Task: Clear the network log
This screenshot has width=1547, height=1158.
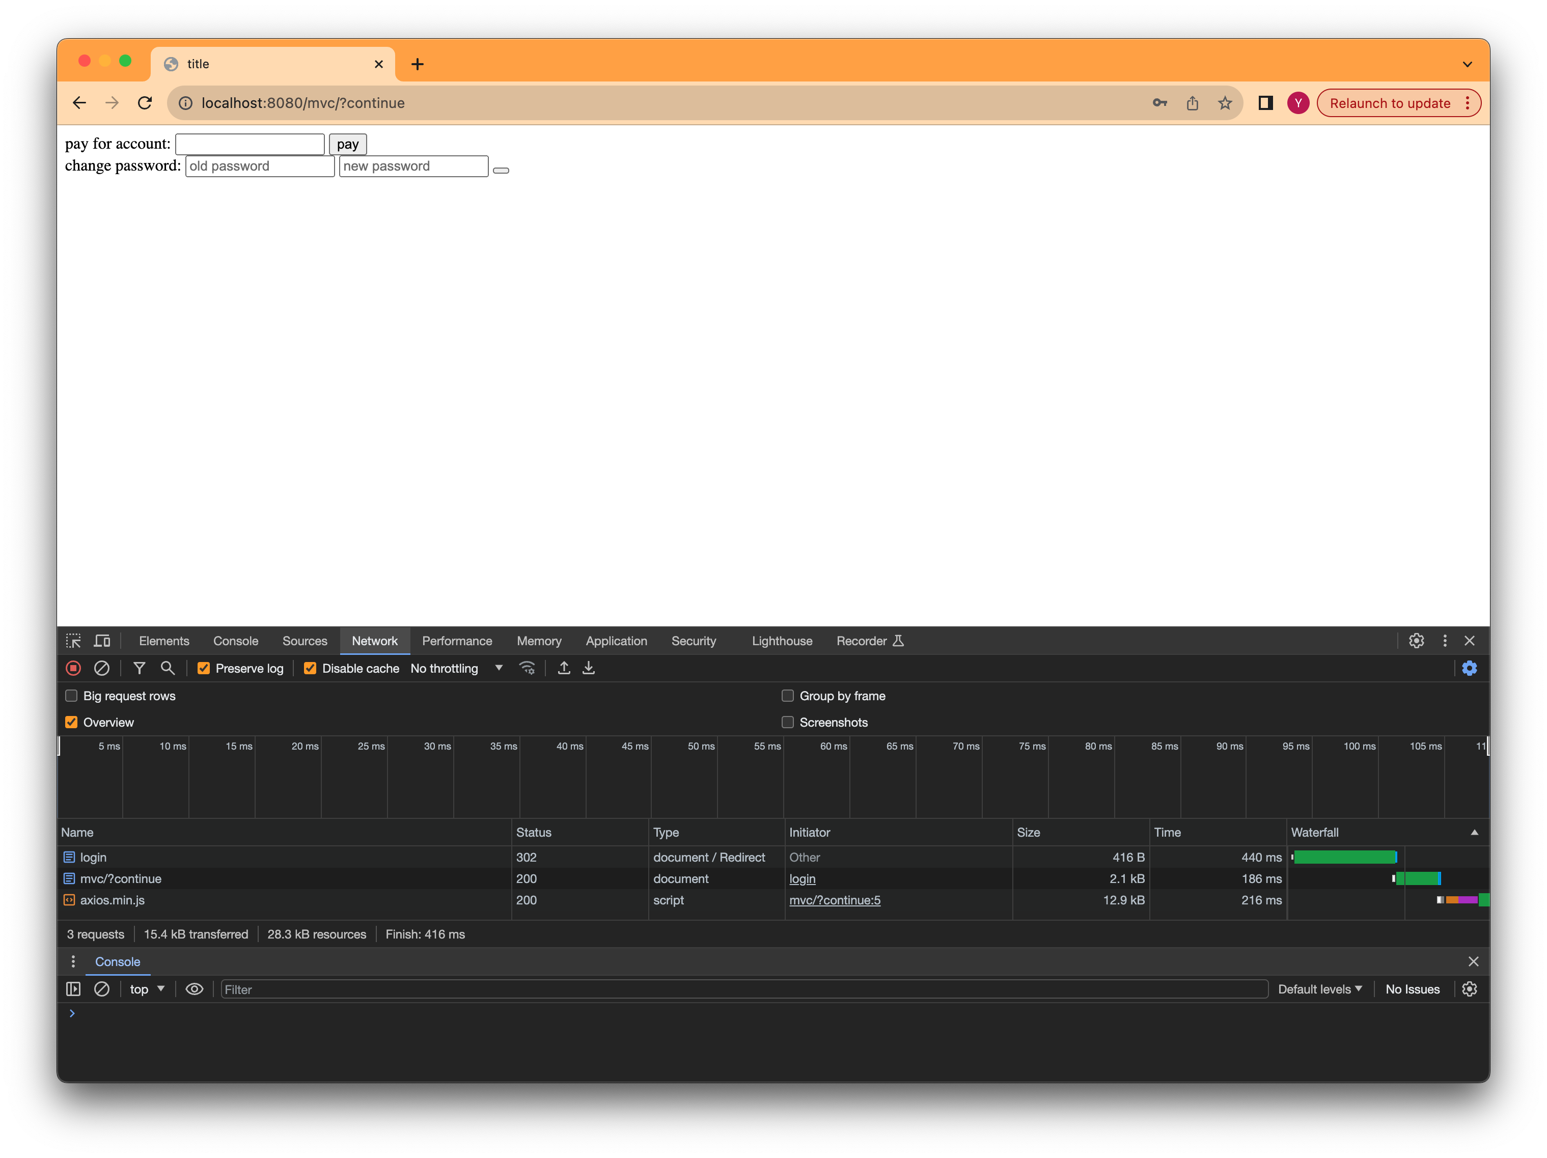Action: 101,668
